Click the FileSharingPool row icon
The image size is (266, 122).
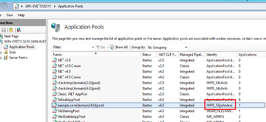pyautogui.click(x=54, y=111)
